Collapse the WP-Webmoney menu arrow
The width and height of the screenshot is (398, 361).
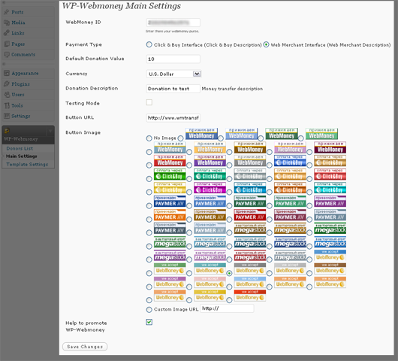pyautogui.click(x=50, y=131)
